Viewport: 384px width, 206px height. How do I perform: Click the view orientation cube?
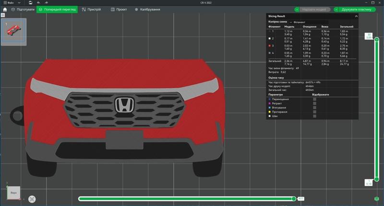tap(13, 193)
